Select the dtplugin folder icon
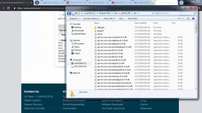The height and width of the screenshot is (113, 202). pyautogui.click(x=95, y=27)
